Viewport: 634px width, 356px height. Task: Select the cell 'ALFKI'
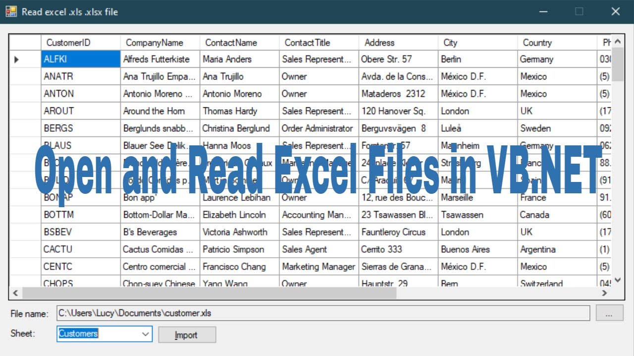pyautogui.click(x=81, y=59)
